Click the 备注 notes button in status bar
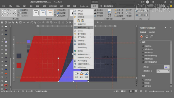Viewport: 174px width, 98px height. pyautogui.click(x=116, y=91)
